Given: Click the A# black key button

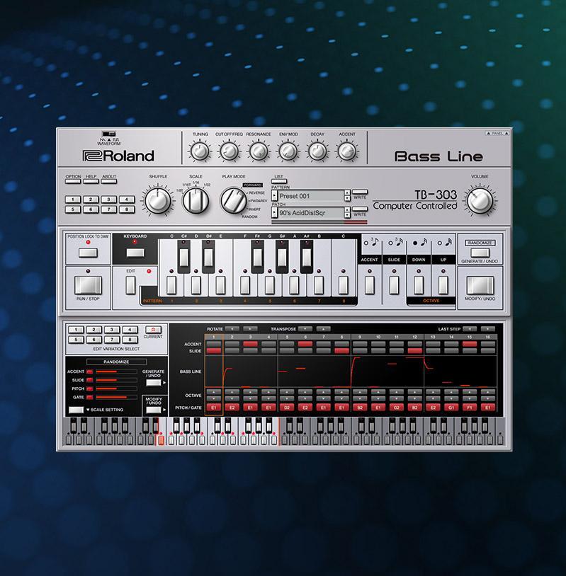Looking at the screenshot, I should coord(307,257).
